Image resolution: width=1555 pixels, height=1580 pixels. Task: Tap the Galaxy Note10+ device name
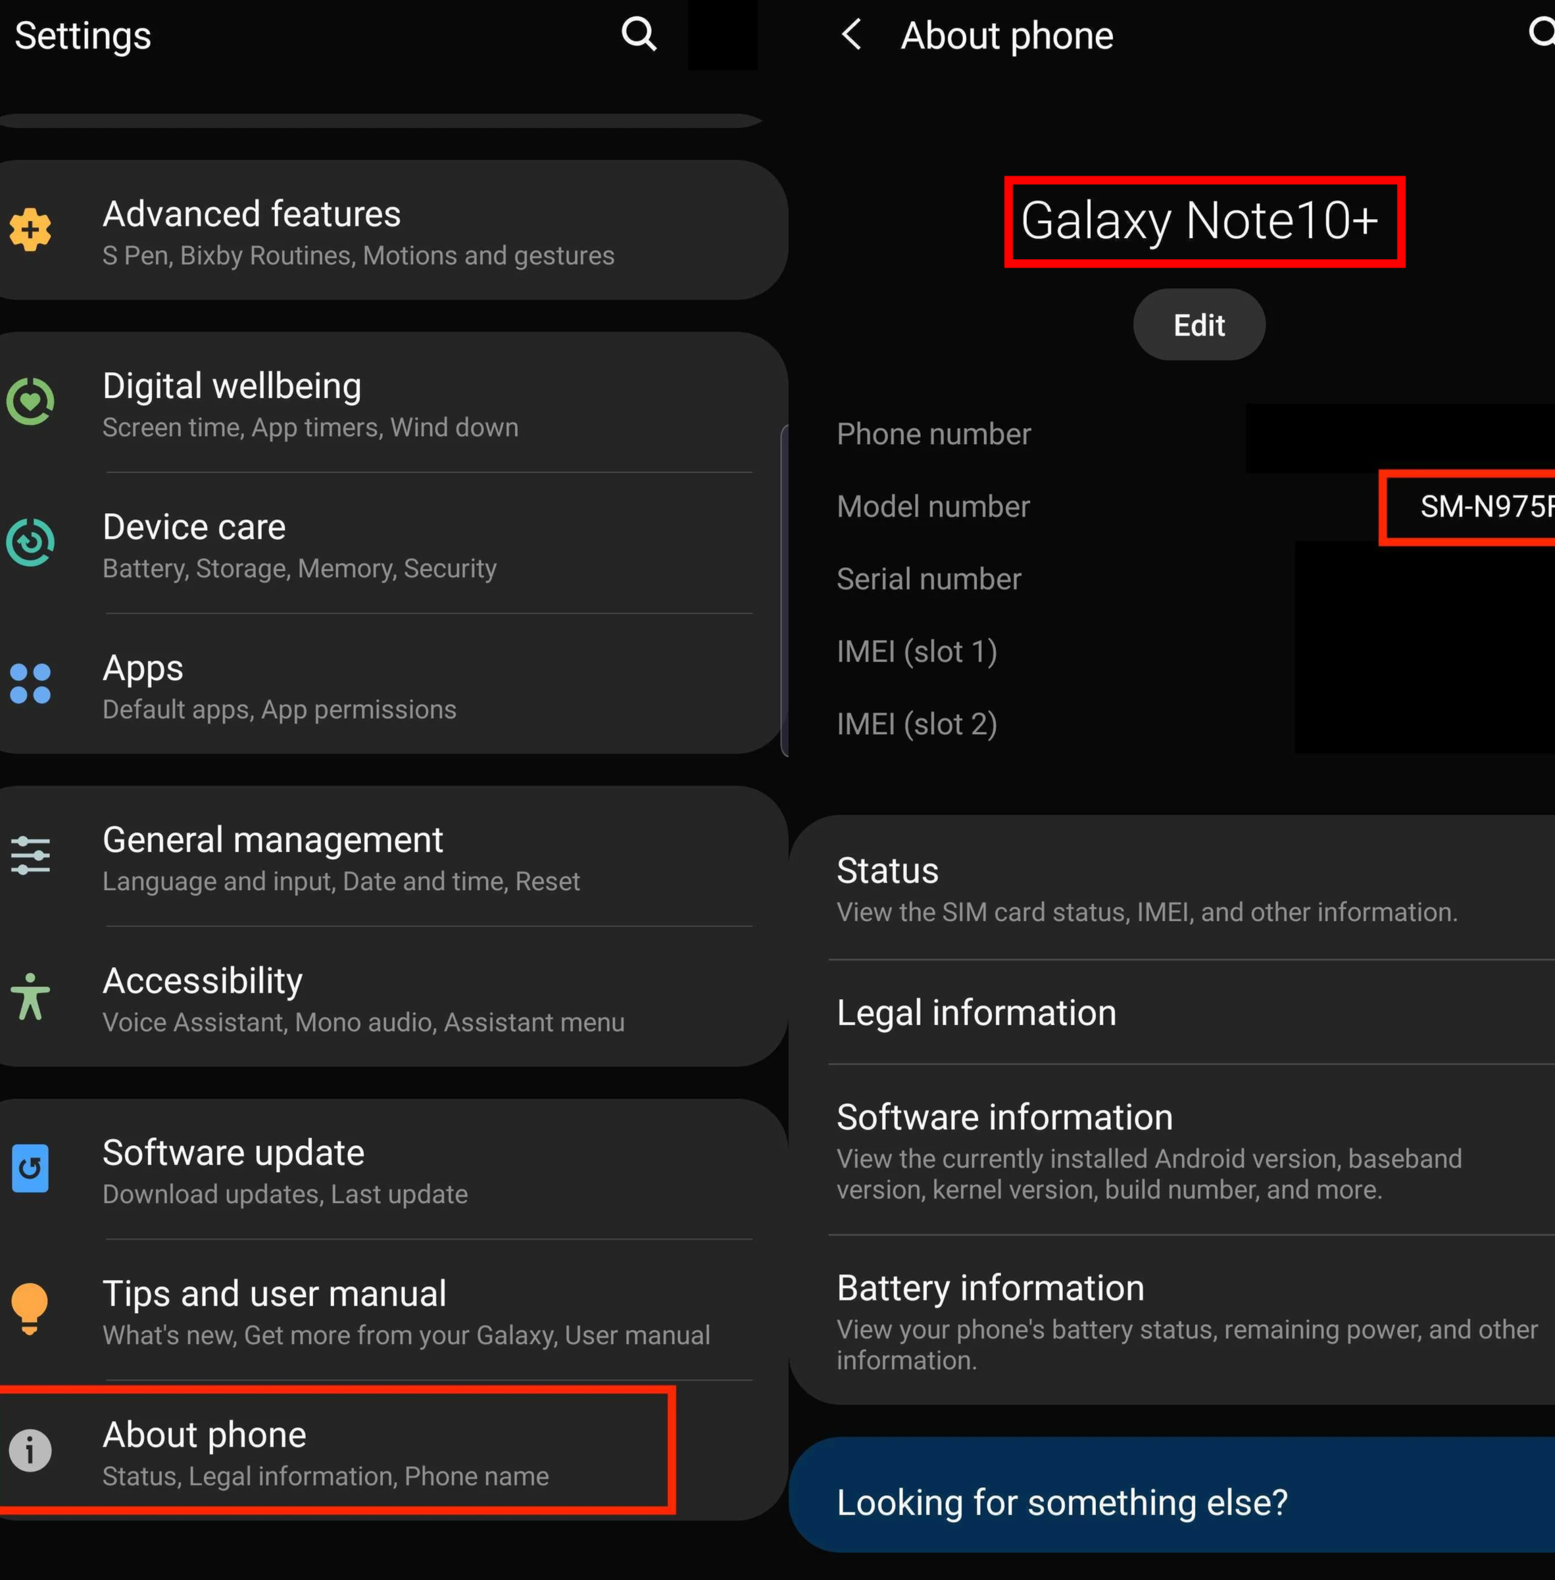coord(1200,220)
